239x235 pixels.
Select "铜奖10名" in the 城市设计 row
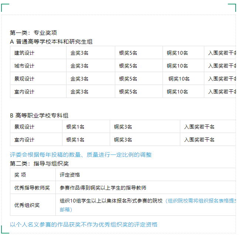coord(177,66)
